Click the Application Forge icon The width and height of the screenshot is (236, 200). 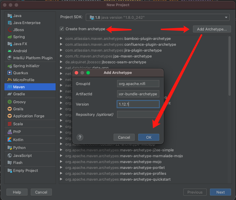pos(10,116)
